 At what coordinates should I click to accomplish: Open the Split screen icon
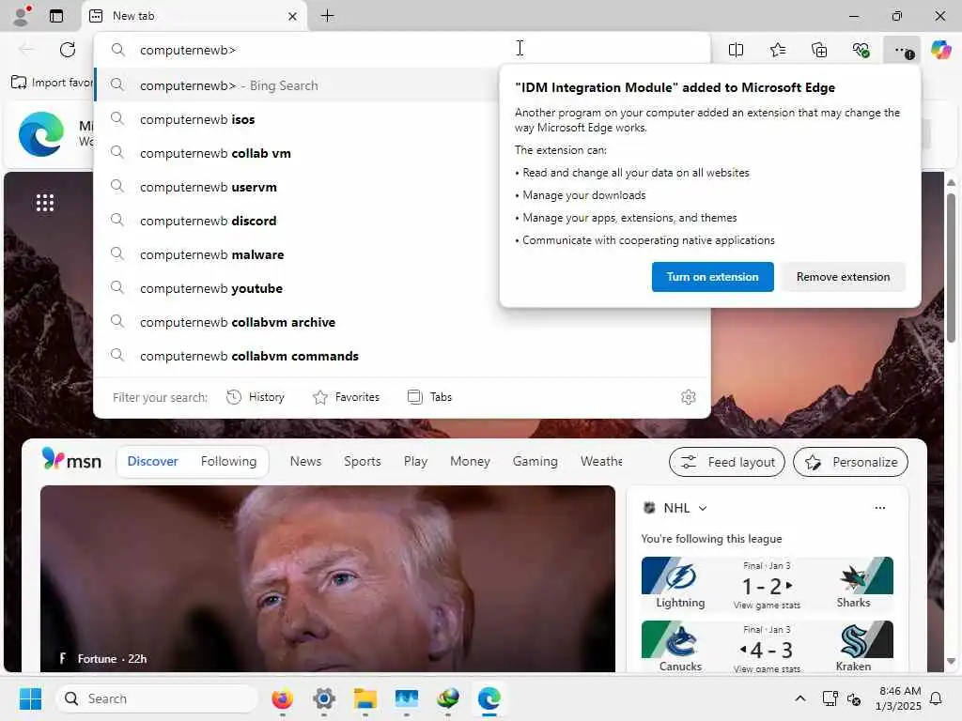pos(736,50)
